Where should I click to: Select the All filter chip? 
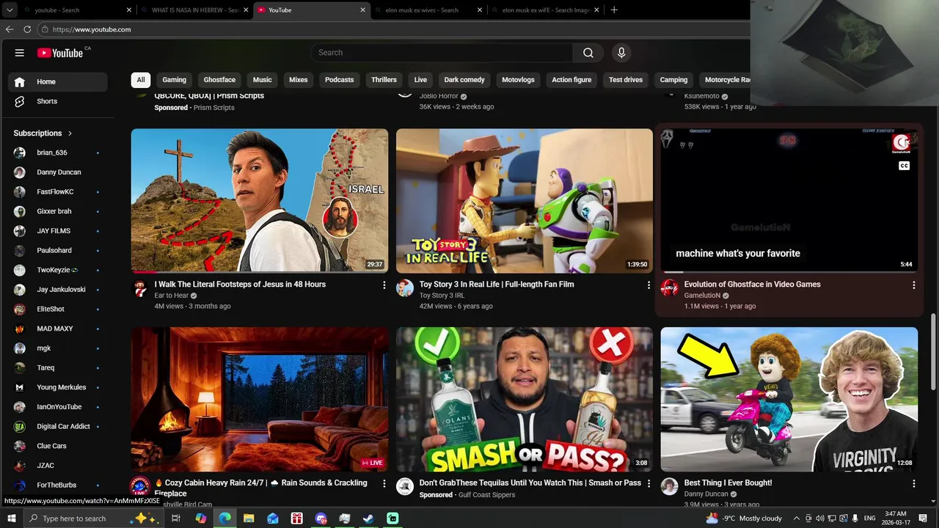coord(141,80)
